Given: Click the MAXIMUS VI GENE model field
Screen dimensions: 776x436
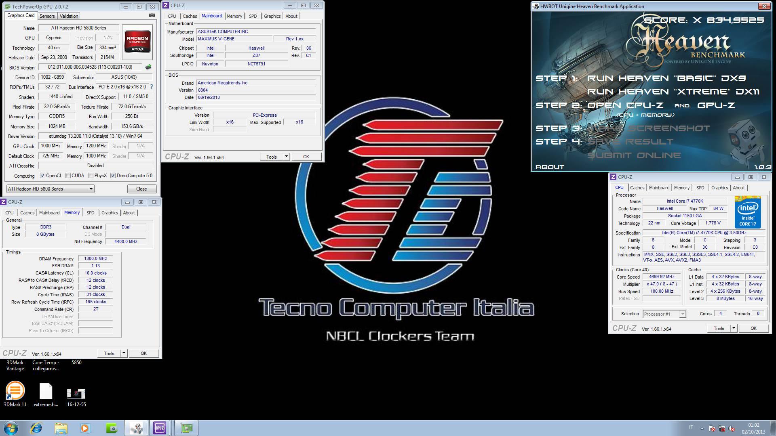Looking at the screenshot, I should pyautogui.click(x=234, y=39).
